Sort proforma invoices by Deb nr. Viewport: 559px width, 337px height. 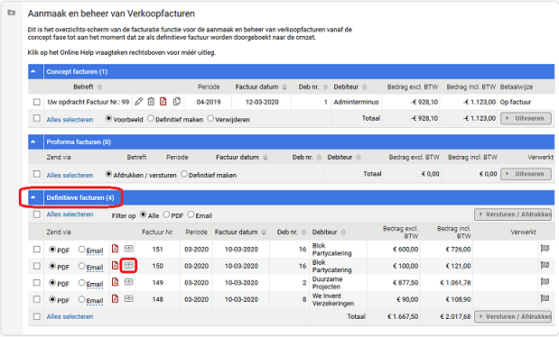coord(319,158)
